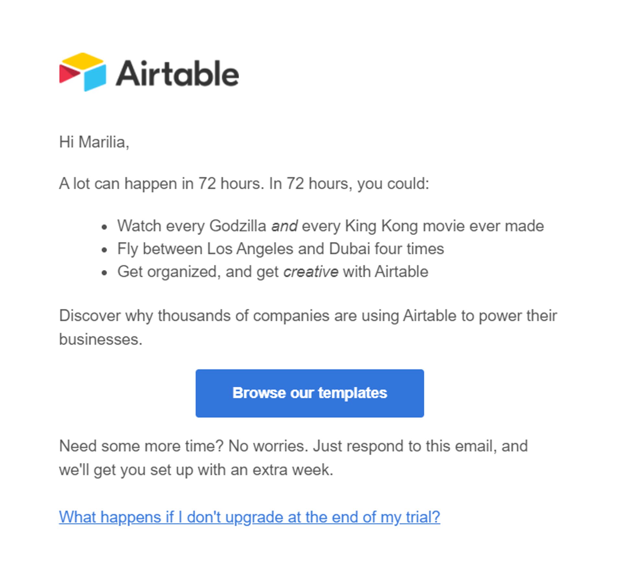Click the Airtable cube logo icon

pyautogui.click(x=83, y=72)
